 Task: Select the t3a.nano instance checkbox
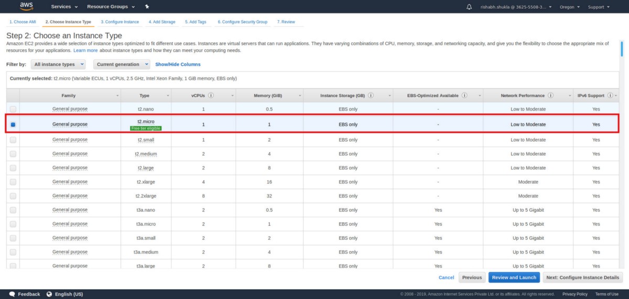[x=13, y=210]
